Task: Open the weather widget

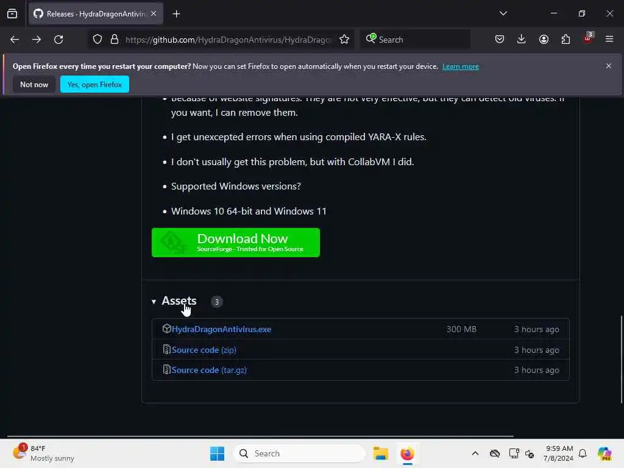Action: pos(43,453)
